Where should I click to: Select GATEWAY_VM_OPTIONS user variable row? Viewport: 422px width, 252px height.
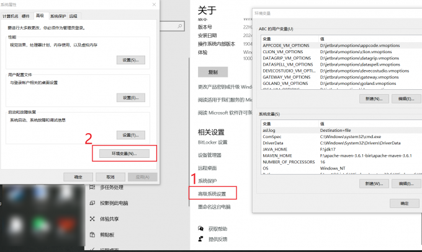tap(341, 77)
